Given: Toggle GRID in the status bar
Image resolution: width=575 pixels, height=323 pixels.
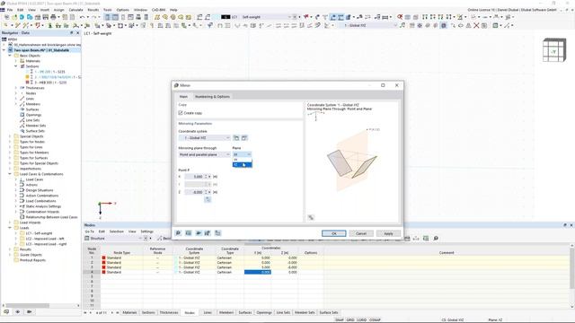Looking at the screenshot, I should tap(350, 320).
